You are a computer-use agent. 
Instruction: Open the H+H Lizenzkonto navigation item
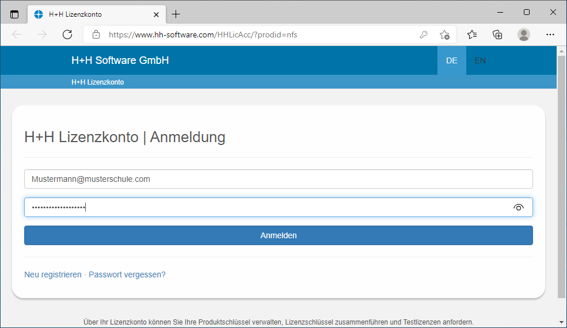tap(98, 82)
